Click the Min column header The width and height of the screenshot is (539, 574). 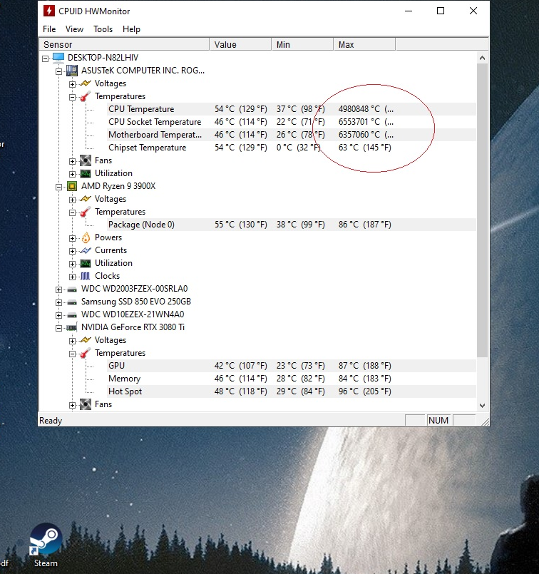(x=302, y=45)
